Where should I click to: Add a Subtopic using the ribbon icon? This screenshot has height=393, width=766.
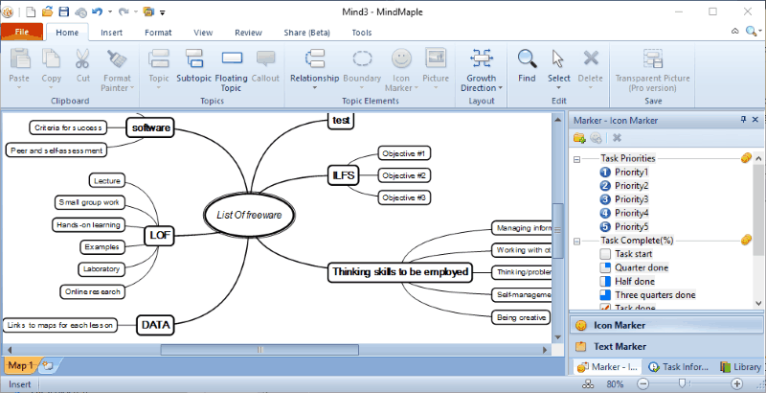194,58
